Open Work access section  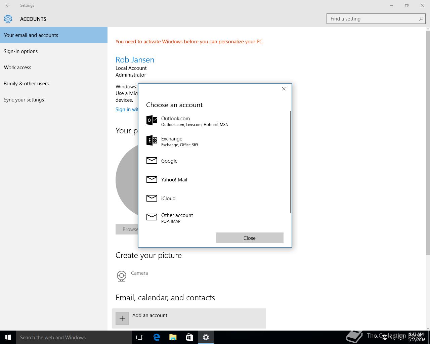click(x=54, y=67)
